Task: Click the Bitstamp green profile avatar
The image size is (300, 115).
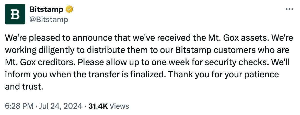Action: [x=15, y=15]
